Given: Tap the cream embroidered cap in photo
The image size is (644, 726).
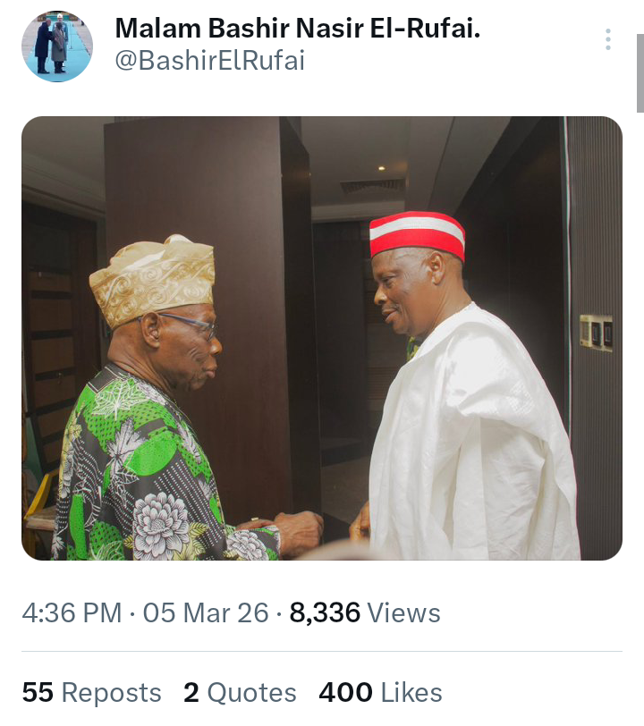Looking at the screenshot, I should (152, 279).
